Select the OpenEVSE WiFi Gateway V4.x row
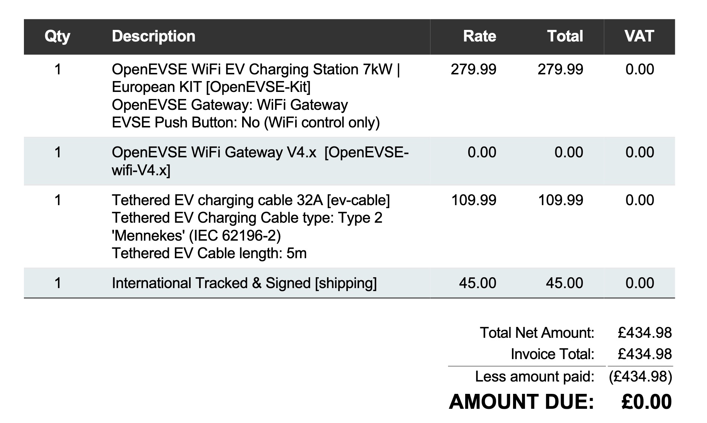Image resolution: width=707 pixels, height=423 pixels. 349,161
